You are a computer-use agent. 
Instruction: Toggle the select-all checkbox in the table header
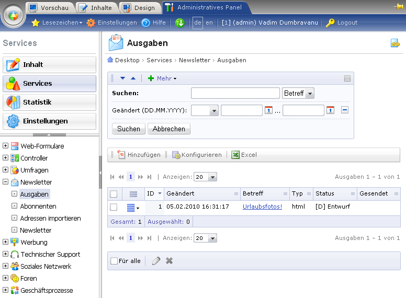(x=114, y=194)
